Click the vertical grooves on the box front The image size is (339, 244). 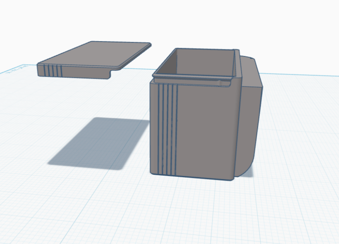[x=167, y=128]
